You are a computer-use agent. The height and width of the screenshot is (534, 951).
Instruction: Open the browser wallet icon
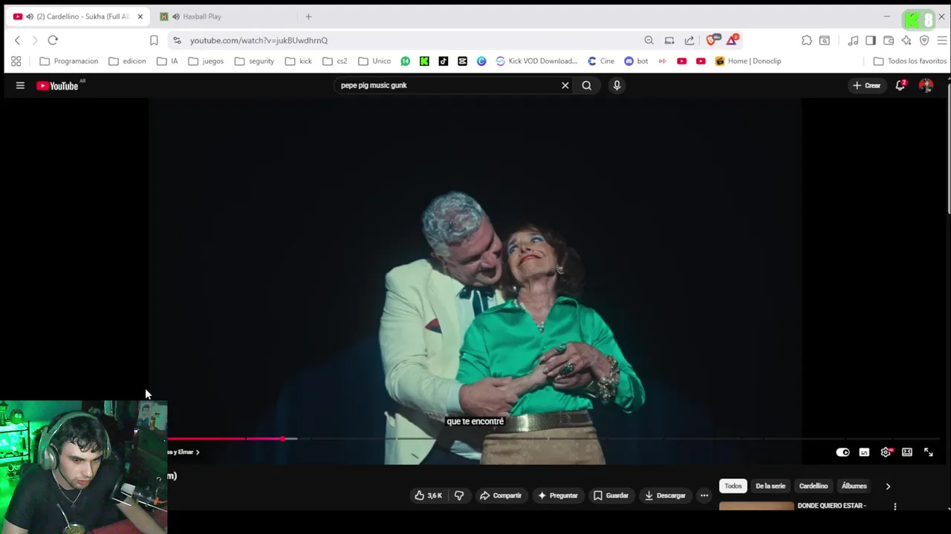[889, 40]
